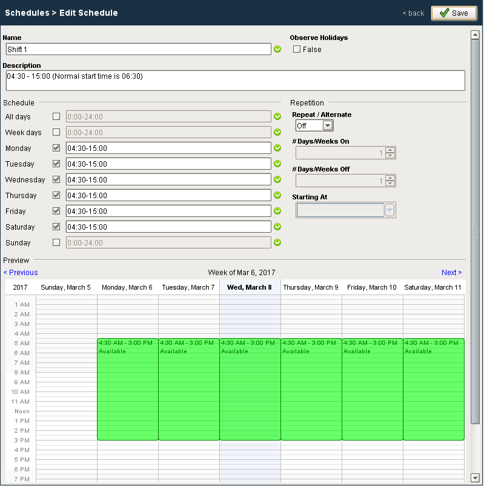Viewport: 484px width, 486px height.
Task: Click green check icon beside Sunday row
Action: pyautogui.click(x=277, y=242)
